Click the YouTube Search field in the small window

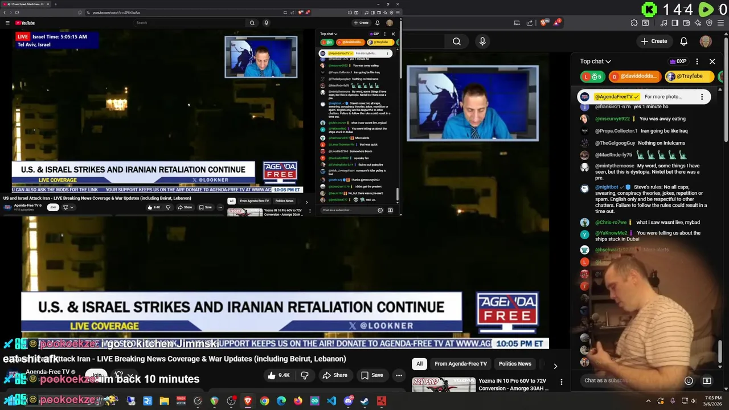tap(189, 23)
